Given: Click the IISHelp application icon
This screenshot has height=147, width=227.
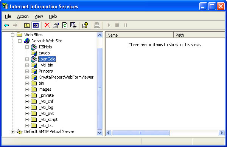Looking at the screenshot, I should tap(34, 47).
